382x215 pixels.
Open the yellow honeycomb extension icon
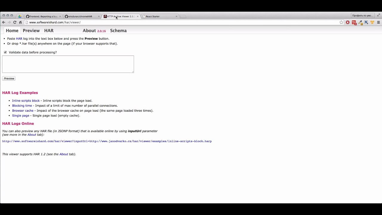[372, 22]
